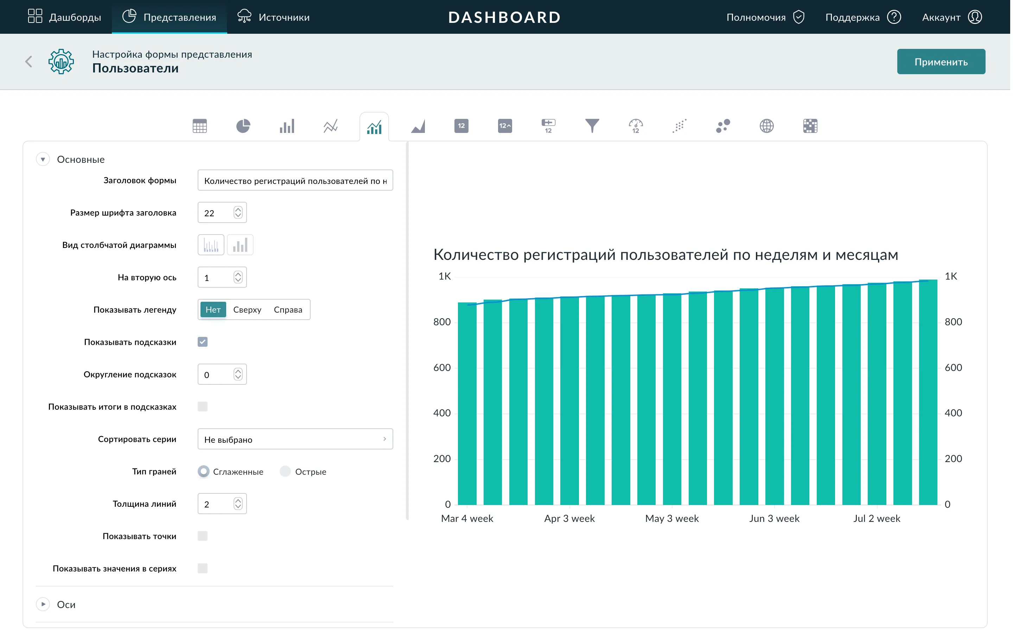
Task: Open Поддержка menu item
Action: pos(863,17)
